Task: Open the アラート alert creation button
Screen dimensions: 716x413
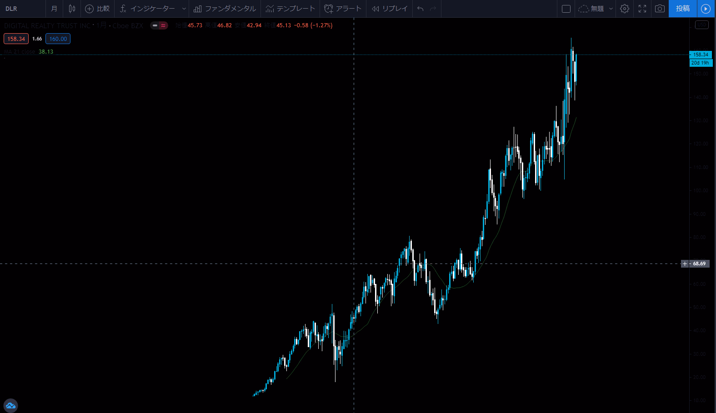Action: 343,9
